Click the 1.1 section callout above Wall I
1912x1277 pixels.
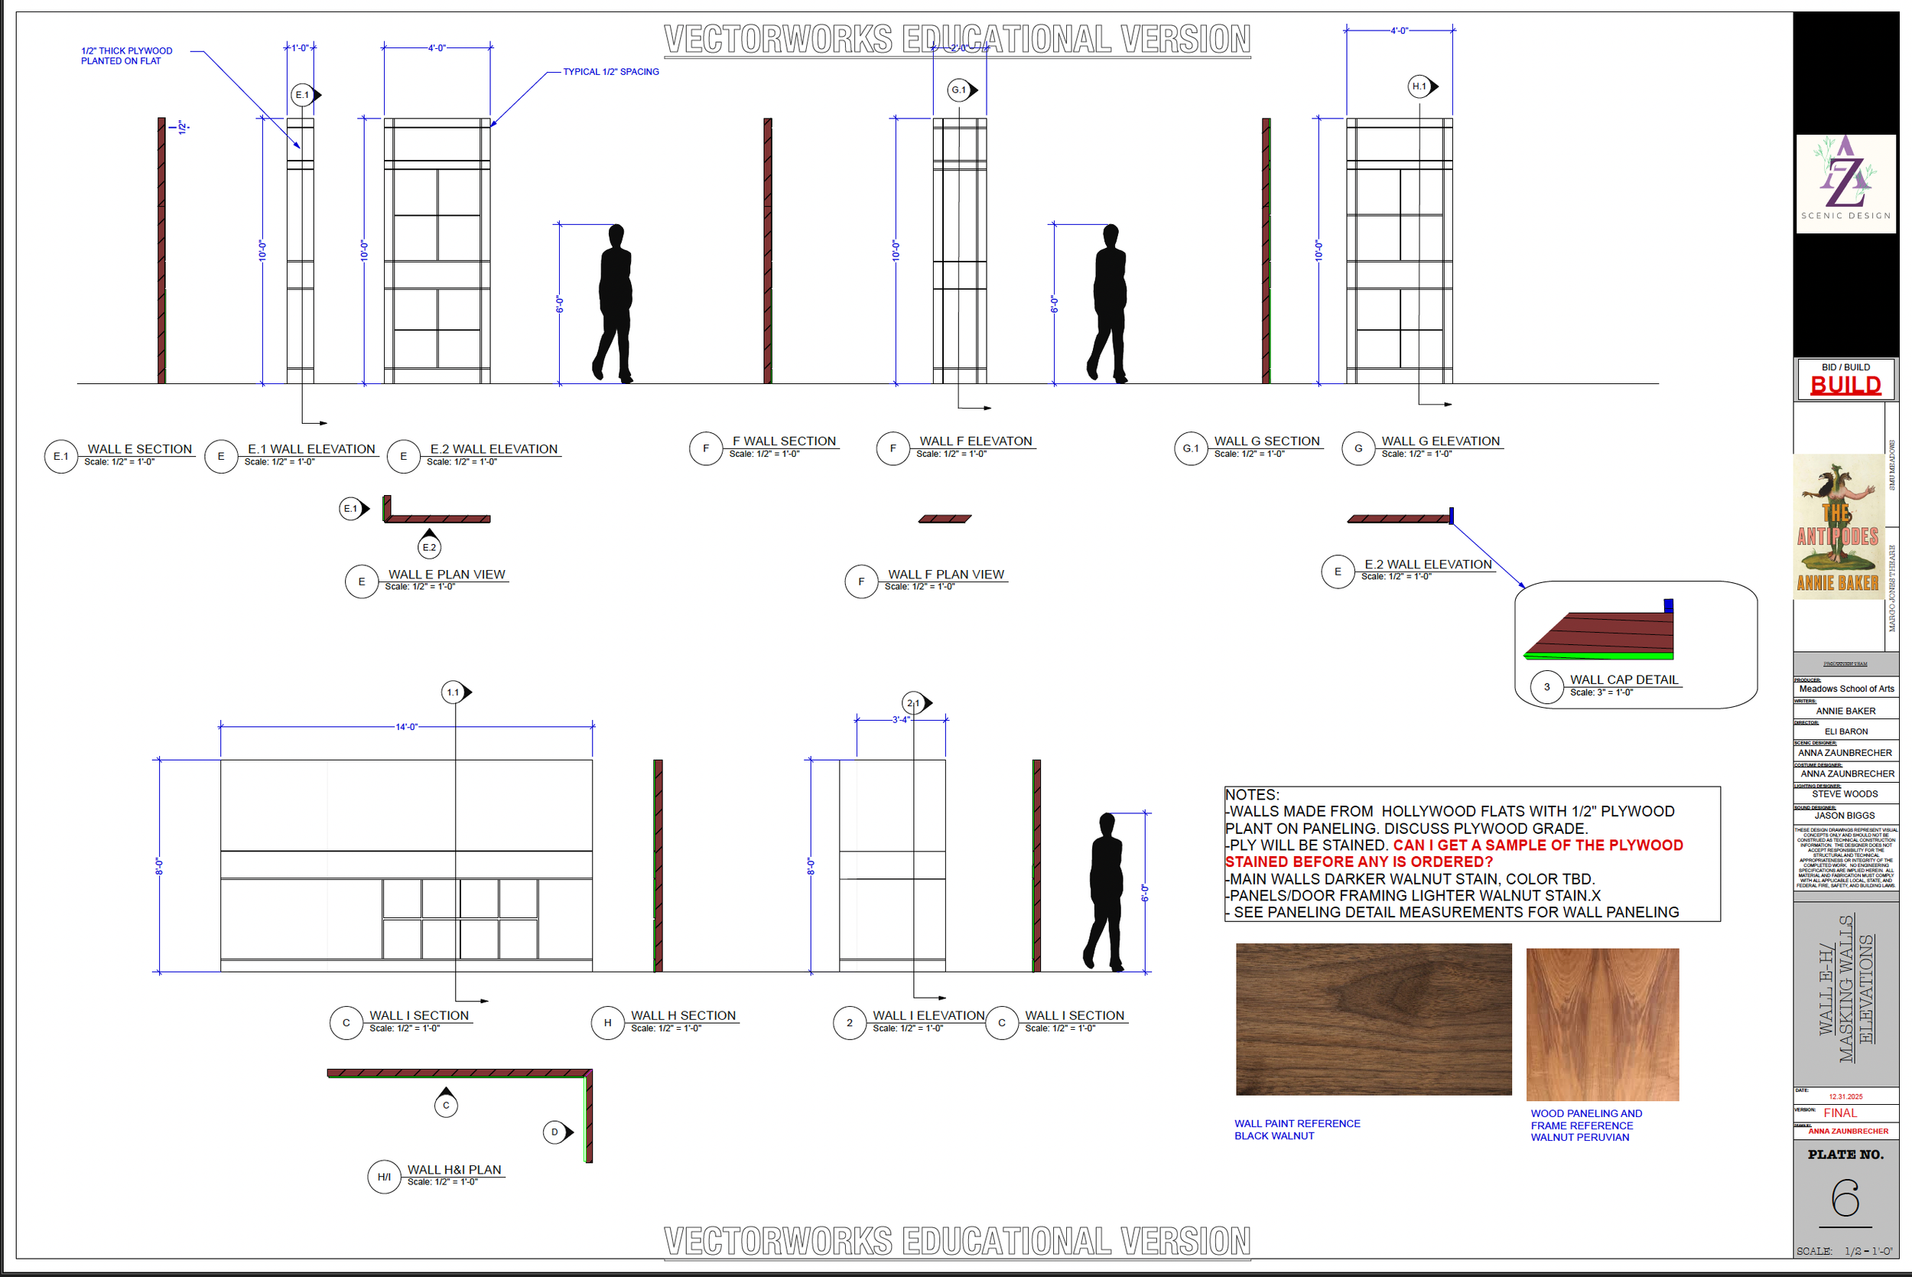(x=454, y=692)
